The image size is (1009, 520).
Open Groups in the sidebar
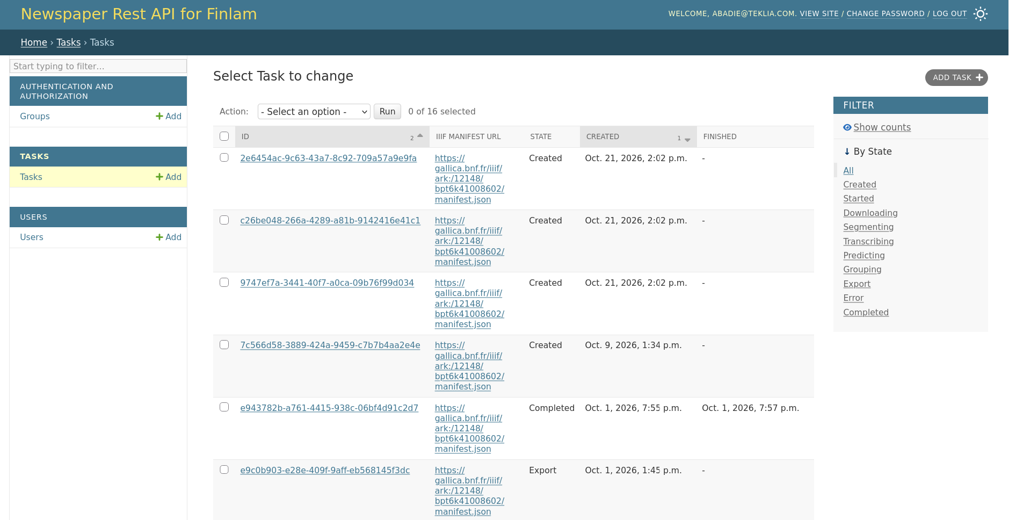(x=35, y=116)
